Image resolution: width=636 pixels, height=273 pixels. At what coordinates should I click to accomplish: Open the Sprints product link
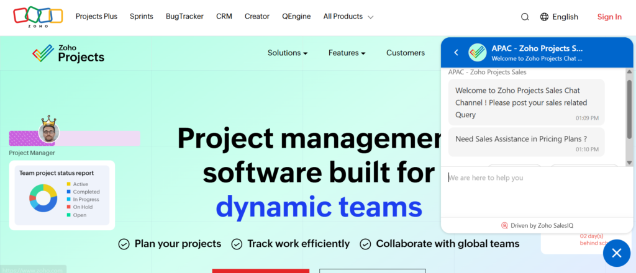pos(142,17)
